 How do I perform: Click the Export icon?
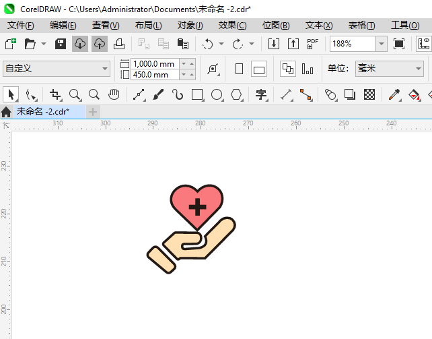coord(293,44)
